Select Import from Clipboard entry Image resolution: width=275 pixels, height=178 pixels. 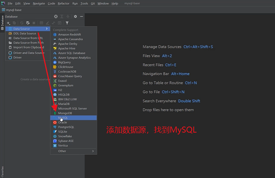tap(28, 47)
